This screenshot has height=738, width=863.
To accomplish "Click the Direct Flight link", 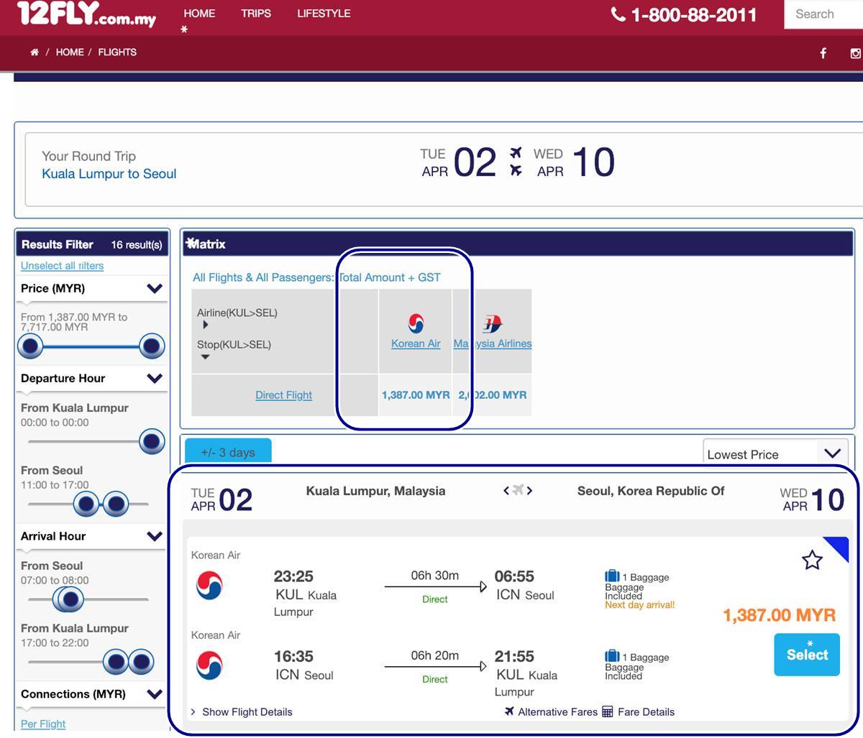I will [x=283, y=395].
